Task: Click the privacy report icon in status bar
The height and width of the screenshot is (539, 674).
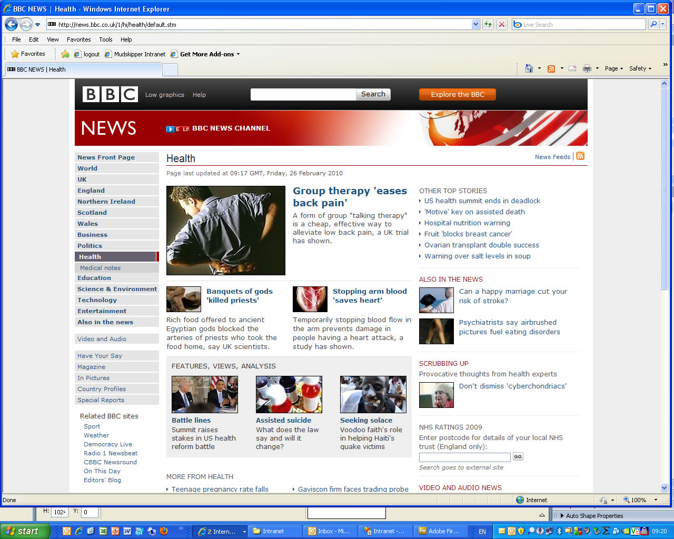Action: pyautogui.click(x=604, y=500)
